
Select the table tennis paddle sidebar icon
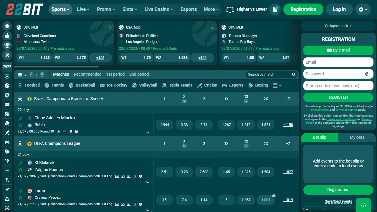pyautogui.click(x=7, y=123)
